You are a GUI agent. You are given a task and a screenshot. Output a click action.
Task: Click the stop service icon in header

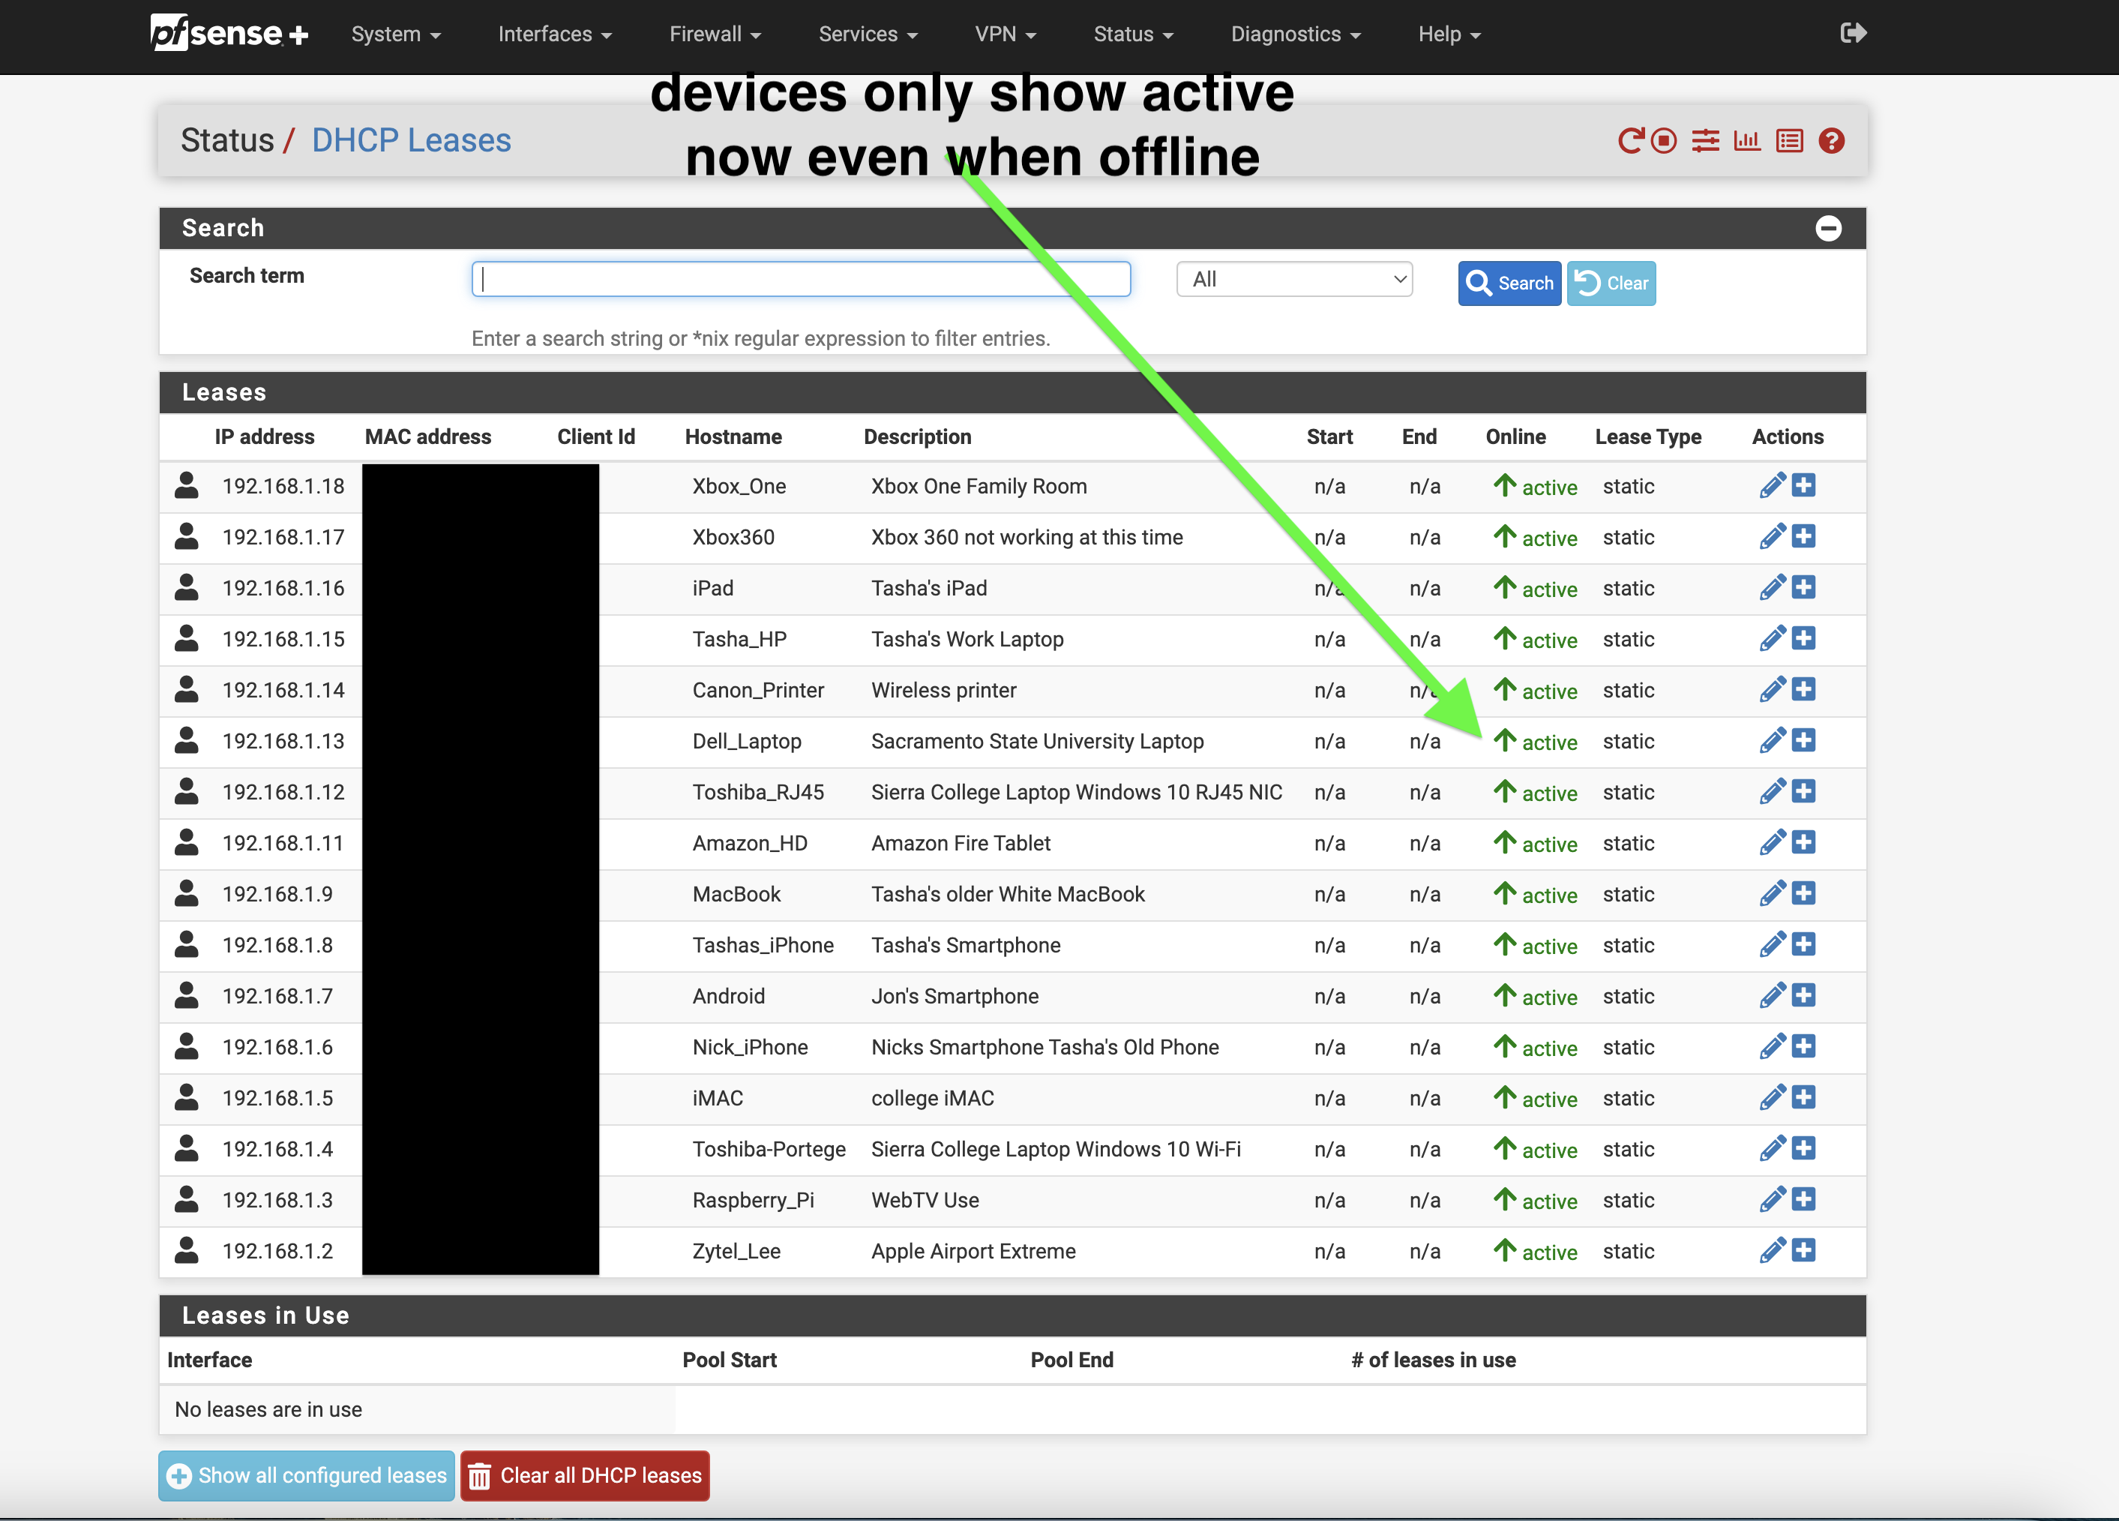pyautogui.click(x=1664, y=140)
